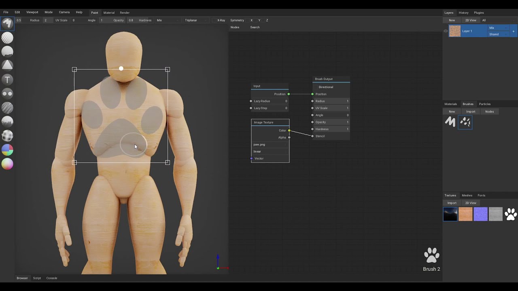
Task: Select the Color ID tool icon
Action: click(7, 150)
